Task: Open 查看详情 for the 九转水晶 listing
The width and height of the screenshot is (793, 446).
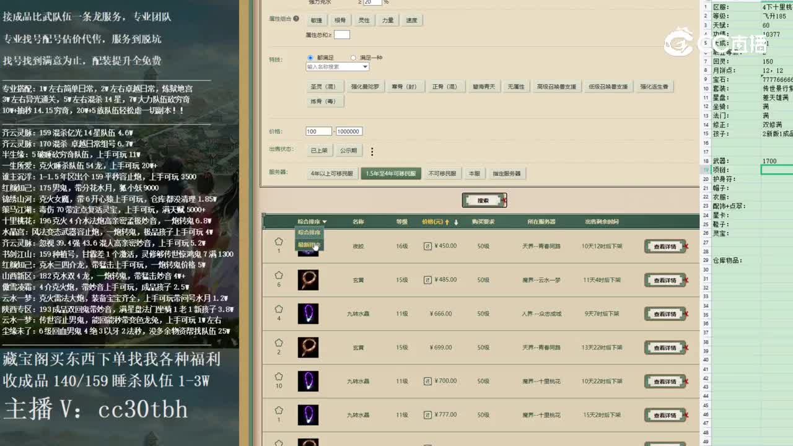Action: 665,313
